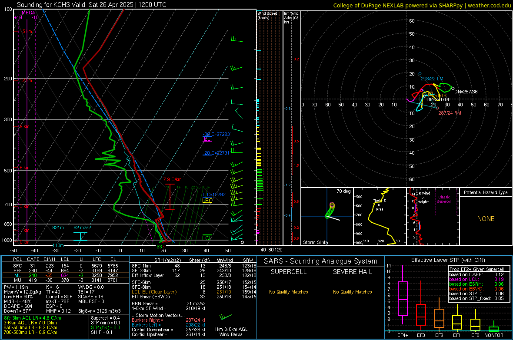513x340 pixels.
Task: Click the magenta 'OMEGA' label
Action: (x=27, y=13)
